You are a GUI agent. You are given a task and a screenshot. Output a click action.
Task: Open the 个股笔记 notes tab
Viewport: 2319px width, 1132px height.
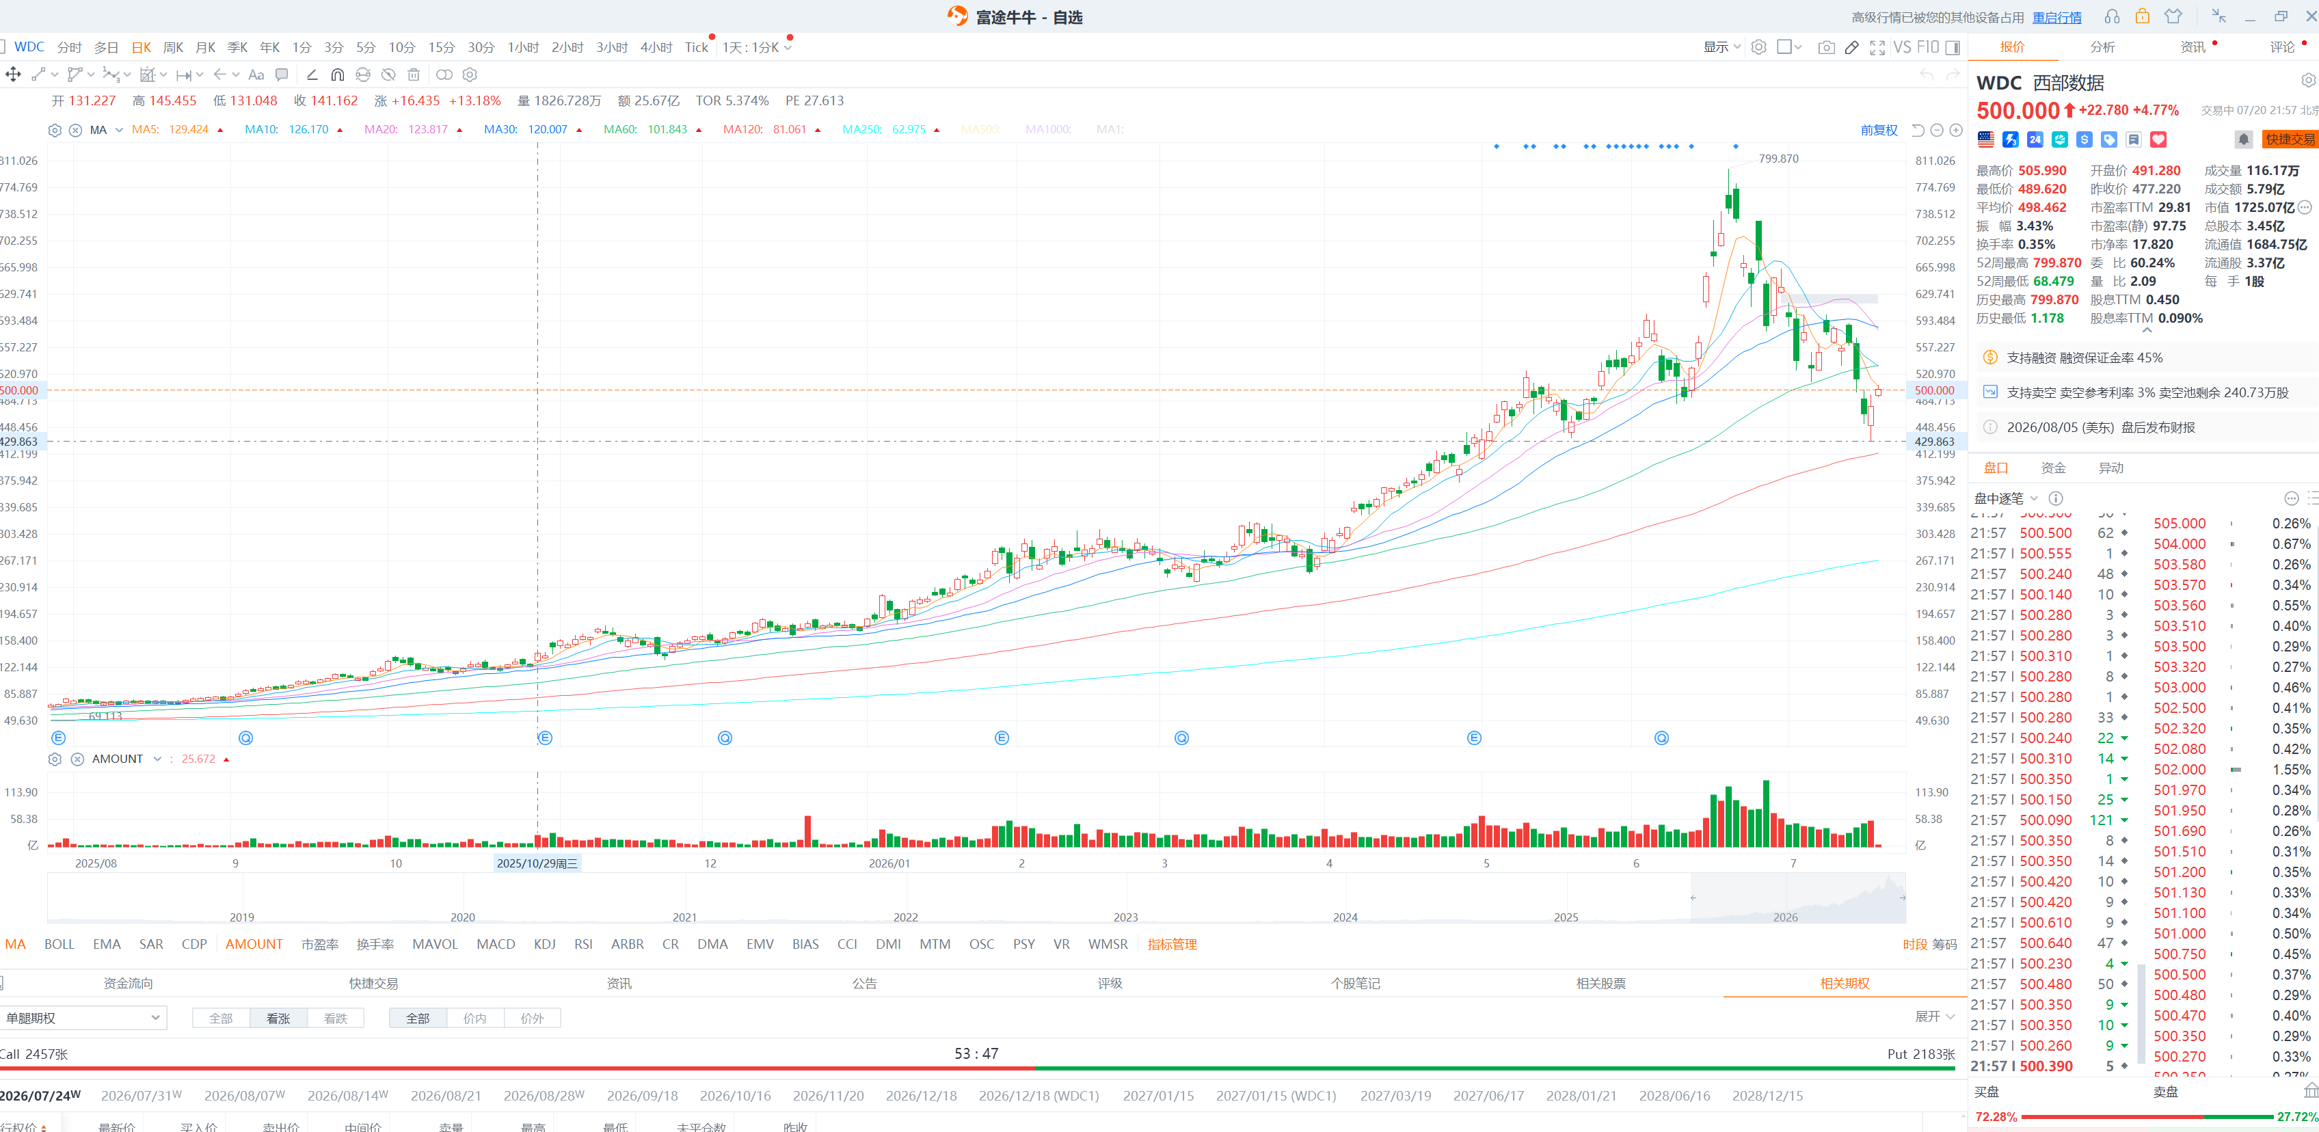(x=1355, y=984)
